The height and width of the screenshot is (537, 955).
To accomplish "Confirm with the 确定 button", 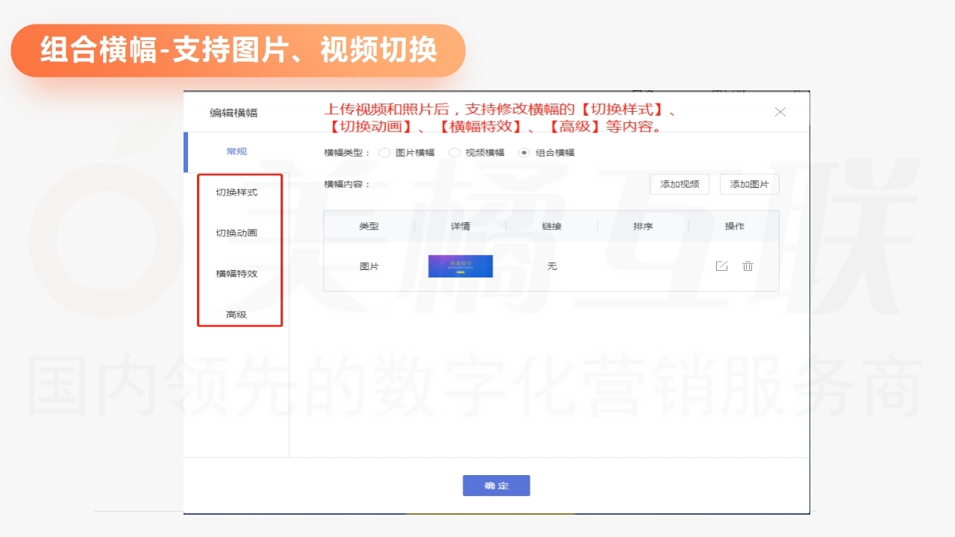I will (496, 486).
